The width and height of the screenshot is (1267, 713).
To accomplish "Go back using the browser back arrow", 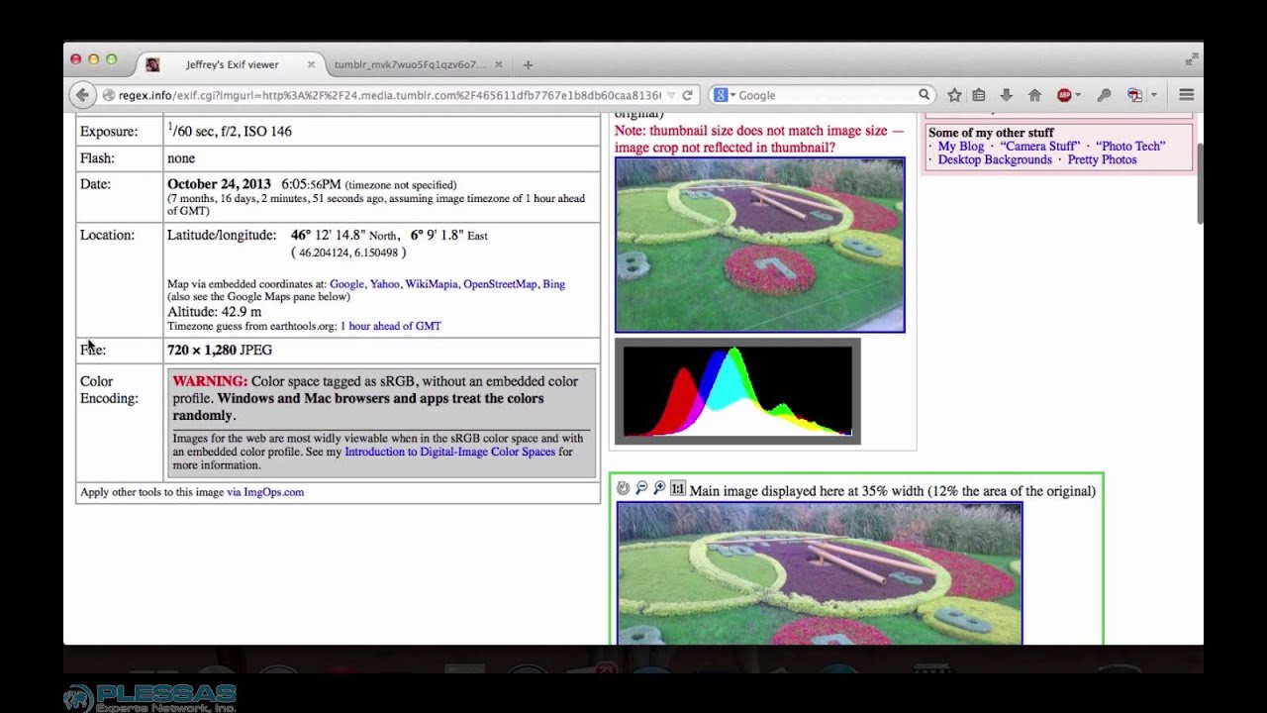I will [x=82, y=95].
